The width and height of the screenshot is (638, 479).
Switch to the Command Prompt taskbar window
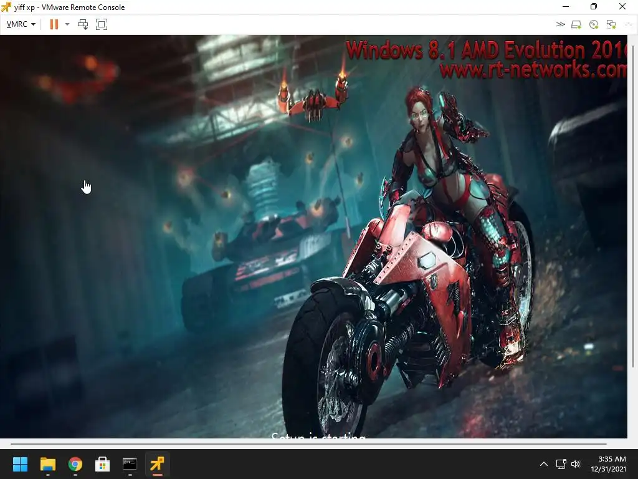pyautogui.click(x=130, y=464)
